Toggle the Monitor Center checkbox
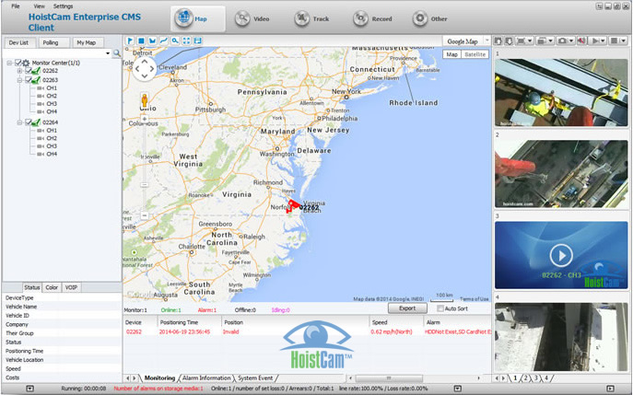Image resolution: width=633 pixels, height=395 pixels. [18, 63]
